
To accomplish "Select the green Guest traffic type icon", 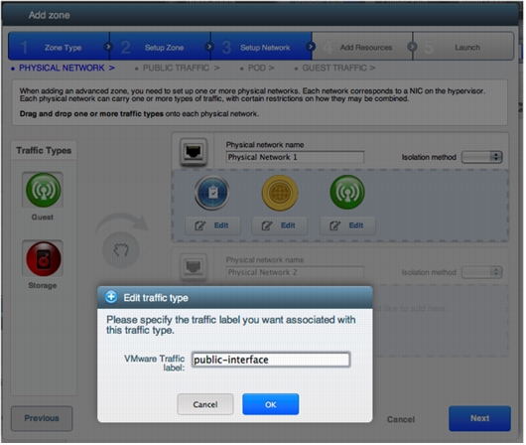I will [x=43, y=190].
